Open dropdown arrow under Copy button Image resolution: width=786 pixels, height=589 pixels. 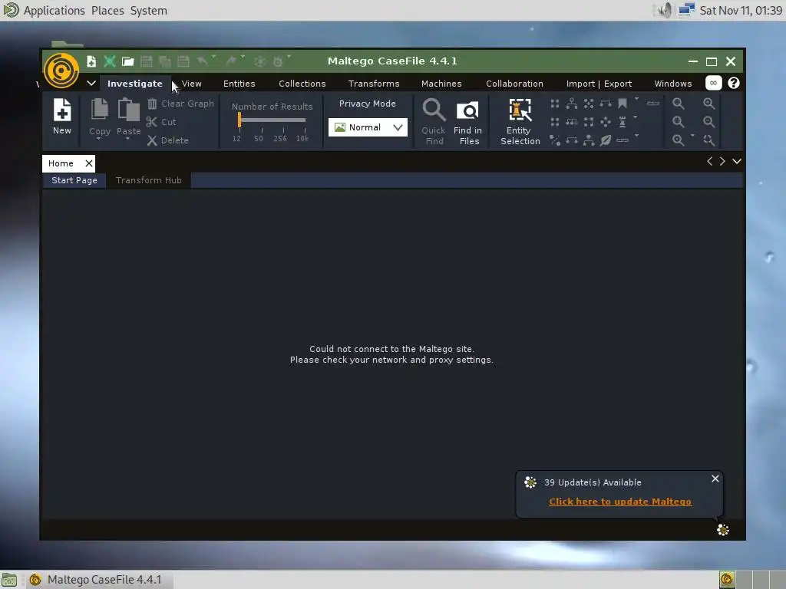click(99, 140)
